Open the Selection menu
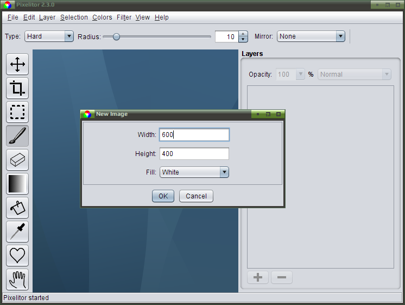Image resolution: width=405 pixels, height=305 pixels. [x=74, y=17]
